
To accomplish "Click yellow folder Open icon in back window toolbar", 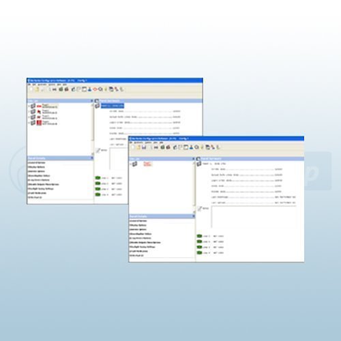I will click(37, 89).
